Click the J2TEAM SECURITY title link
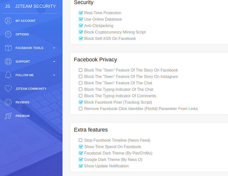 pyautogui.click(x=35, y=6)
